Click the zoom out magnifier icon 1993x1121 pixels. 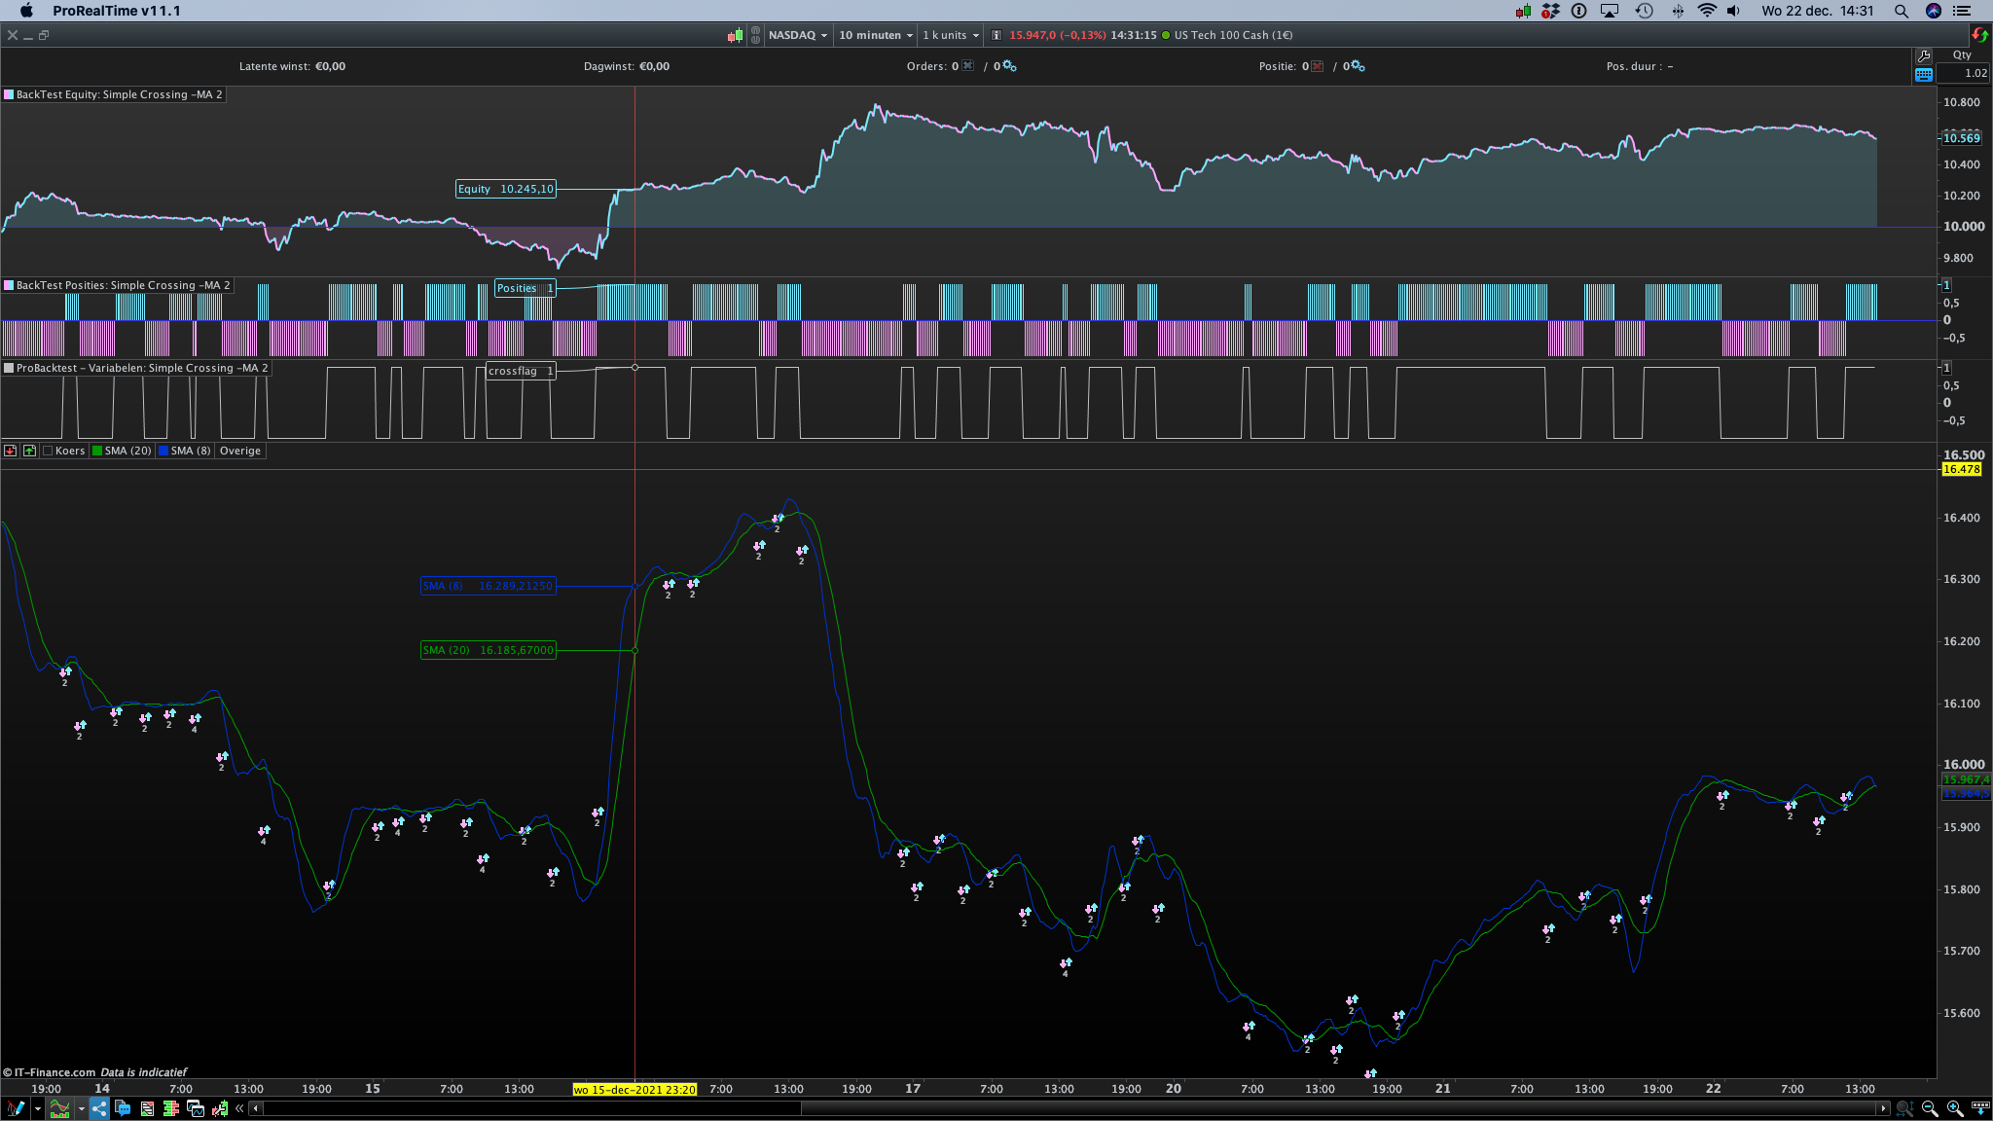(1930, 1108)
